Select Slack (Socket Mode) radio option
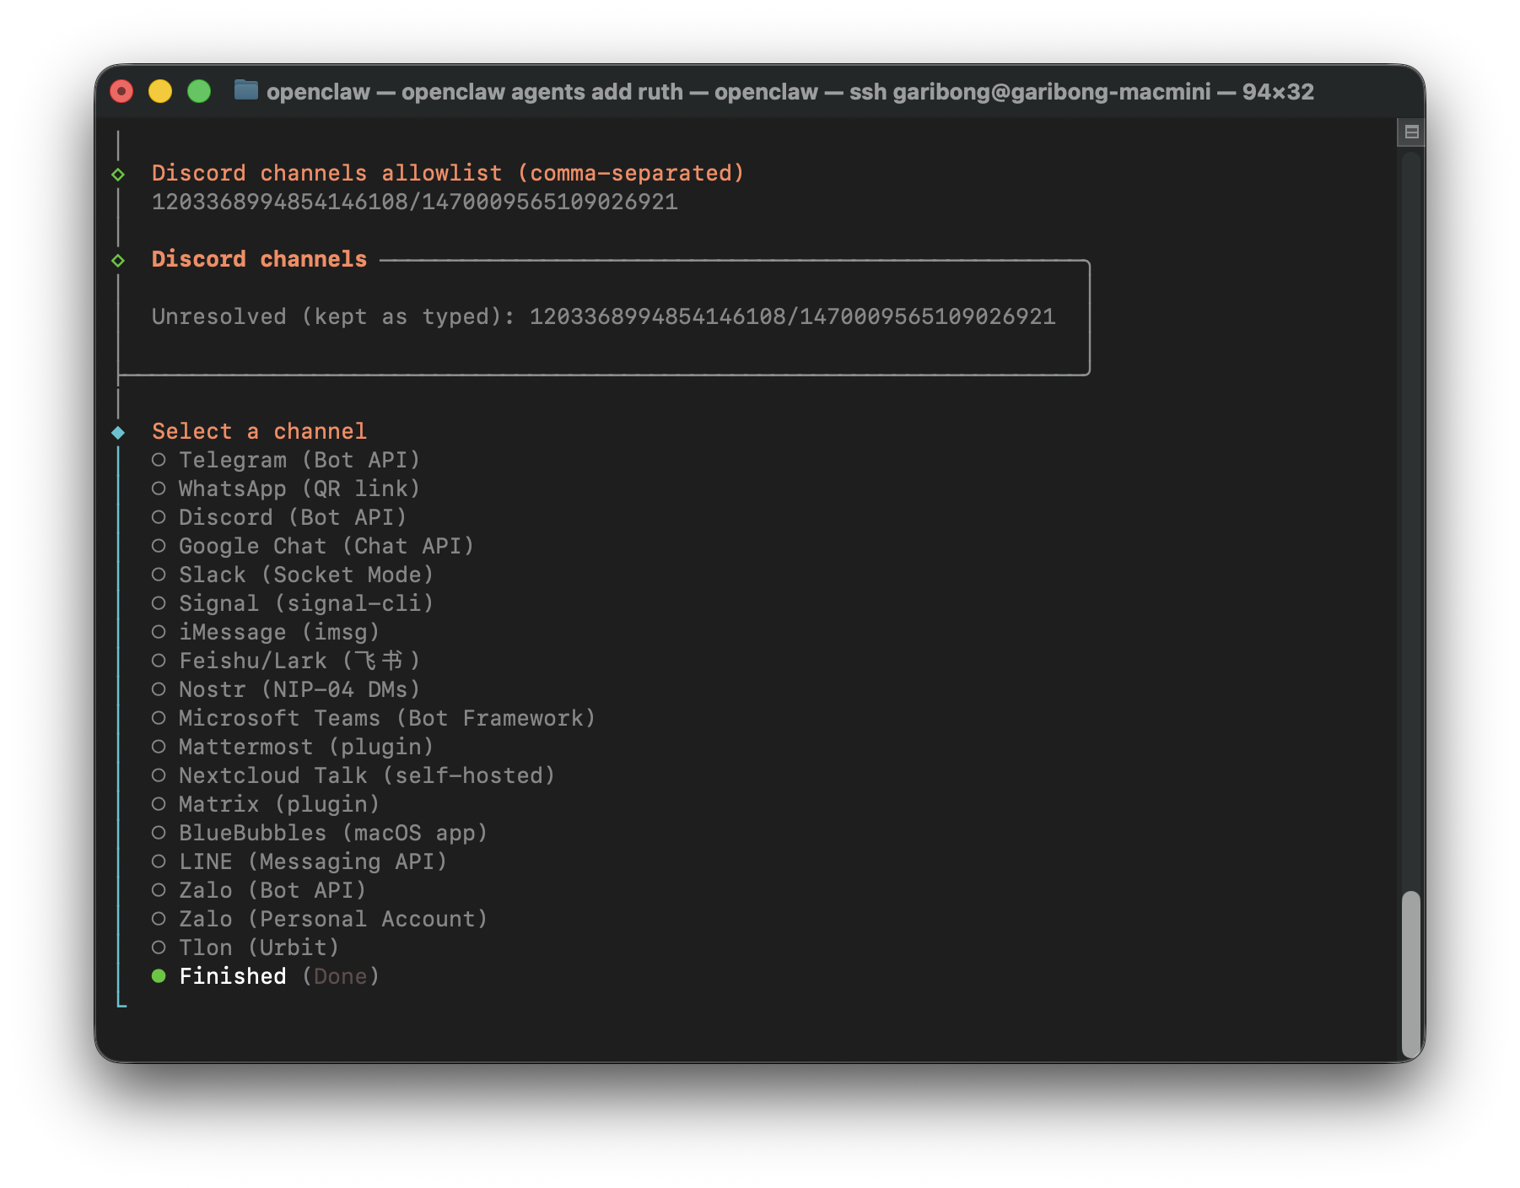This screenshot has width=1520, height=1188. click(293, 575)
